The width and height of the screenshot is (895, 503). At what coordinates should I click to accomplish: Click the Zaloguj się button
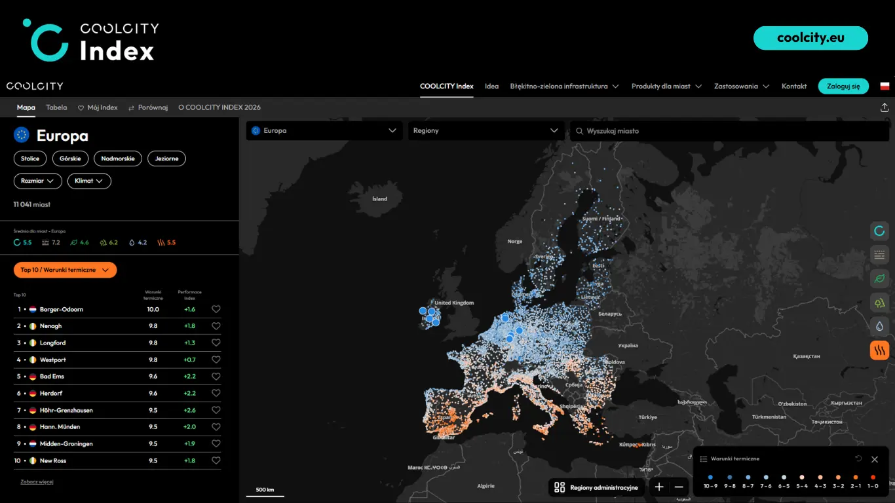843,86
